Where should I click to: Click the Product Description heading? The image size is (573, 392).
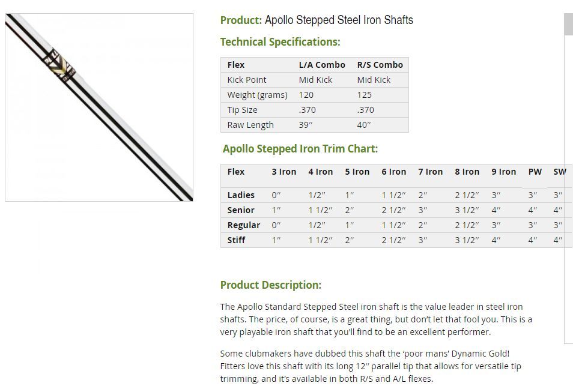[x=271, y=285]
